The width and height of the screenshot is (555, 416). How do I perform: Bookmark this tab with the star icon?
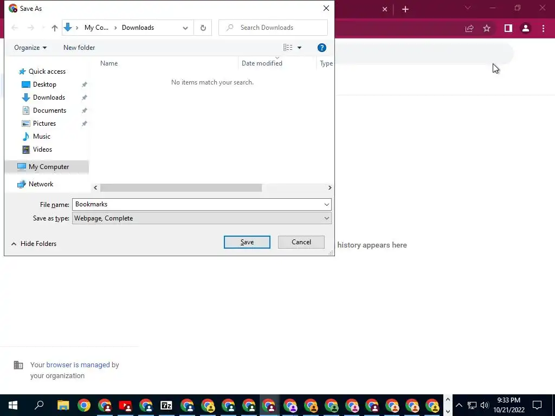[x=487, y=28]
